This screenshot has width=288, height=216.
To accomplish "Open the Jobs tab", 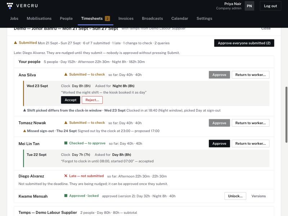I will (14, 18).
